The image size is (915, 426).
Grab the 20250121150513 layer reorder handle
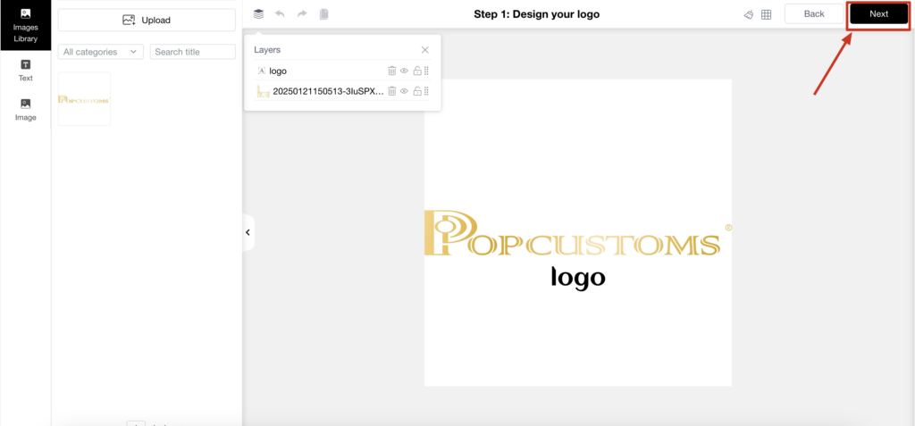tap(426, 91)
